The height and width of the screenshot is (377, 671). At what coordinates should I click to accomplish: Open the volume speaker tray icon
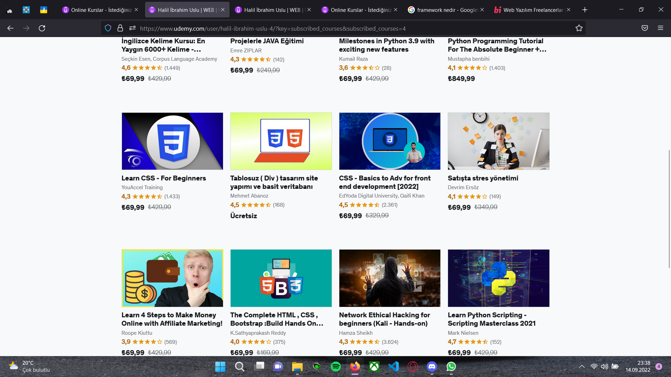604,367
